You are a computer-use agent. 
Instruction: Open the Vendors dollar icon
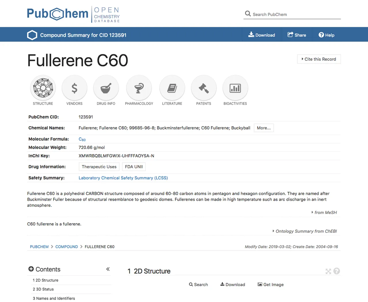pyautogui.click(x=74, y=88)
